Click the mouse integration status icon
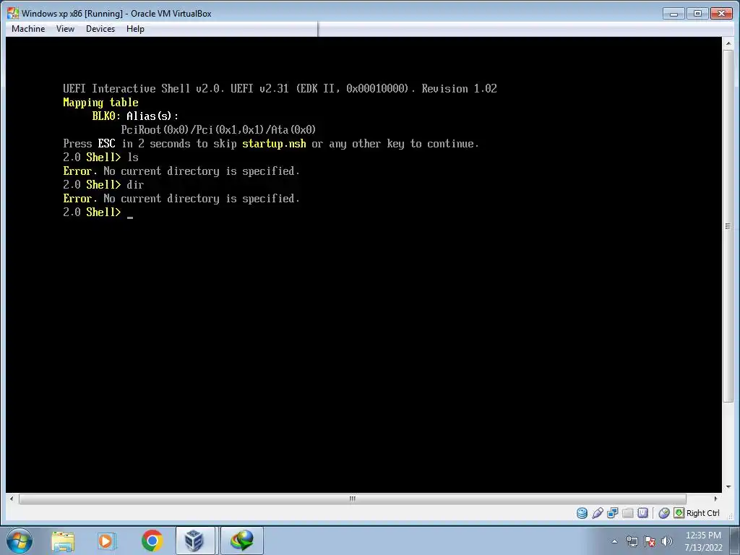740x555 pixels. [x=663, y=513]
